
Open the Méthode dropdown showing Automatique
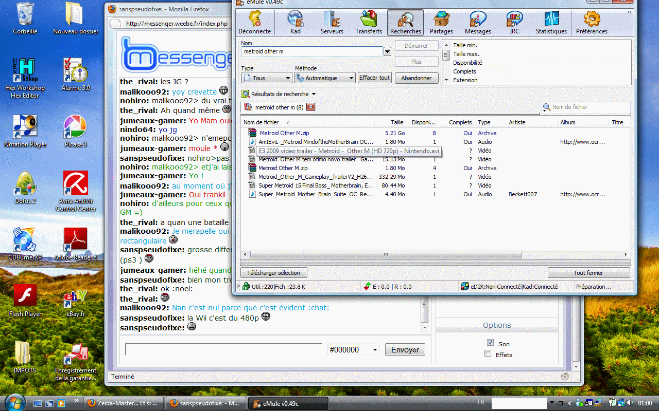coord(325,78)
